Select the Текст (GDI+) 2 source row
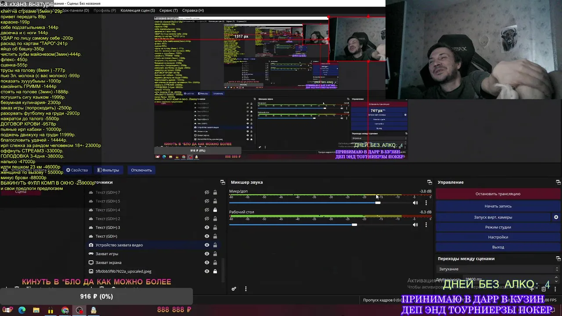This screenshot has width=562, height=316. 152,219
